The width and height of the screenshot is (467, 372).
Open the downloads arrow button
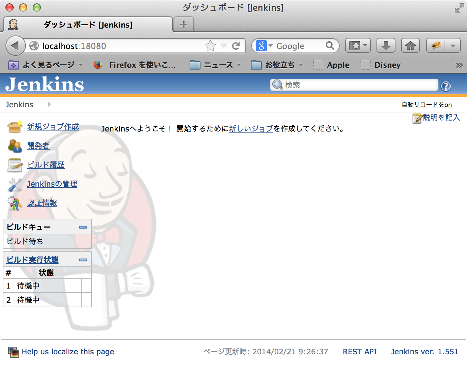[x=386, y=46]
